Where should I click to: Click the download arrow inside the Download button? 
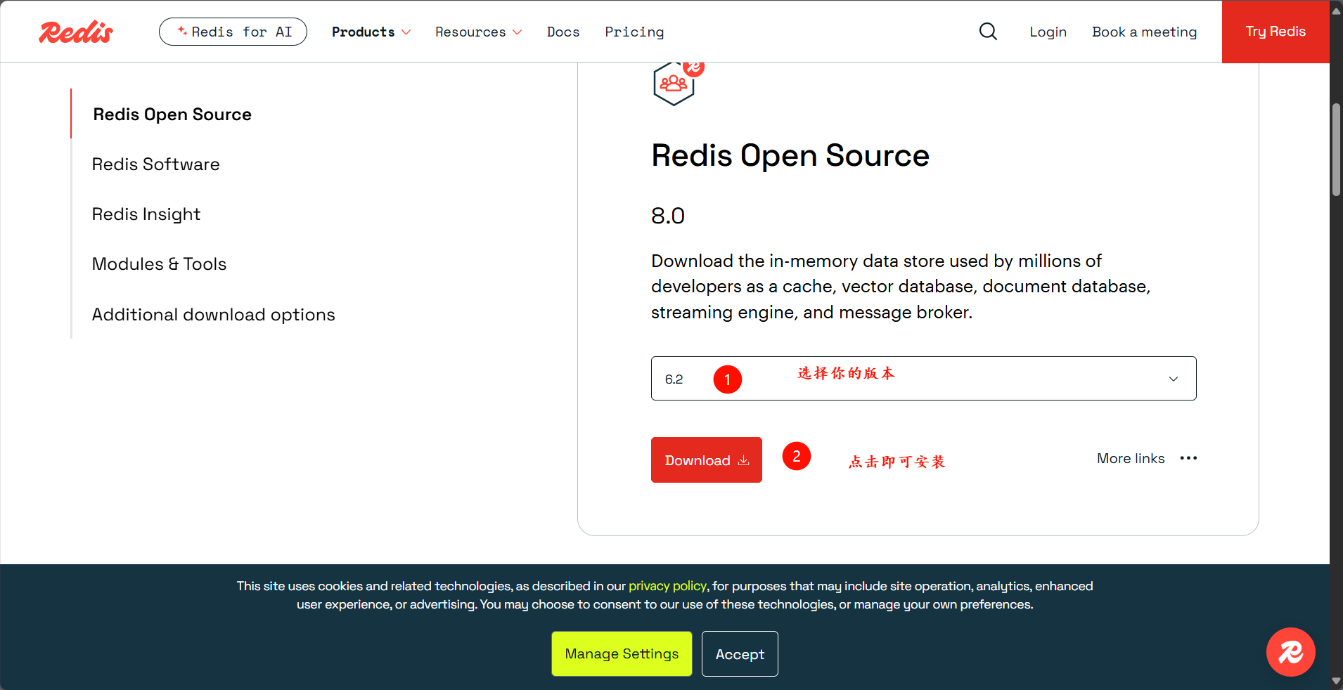click(743, 460)
